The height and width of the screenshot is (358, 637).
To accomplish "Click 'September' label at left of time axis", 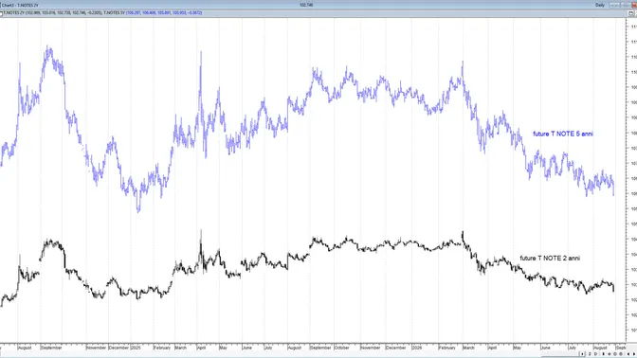I will pyautogui.click(x=51, y=348).
